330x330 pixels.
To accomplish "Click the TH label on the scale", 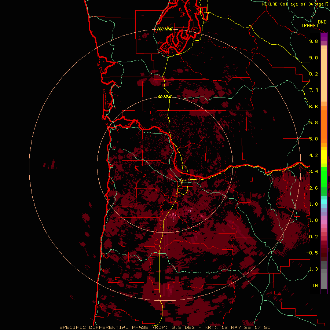I will point(315,286).
